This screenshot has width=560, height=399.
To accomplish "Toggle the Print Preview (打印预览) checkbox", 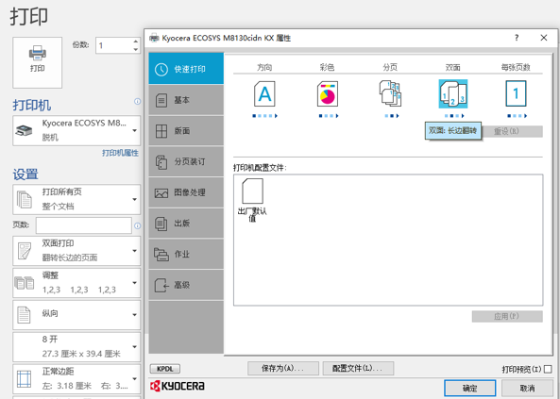I will 548,369.
